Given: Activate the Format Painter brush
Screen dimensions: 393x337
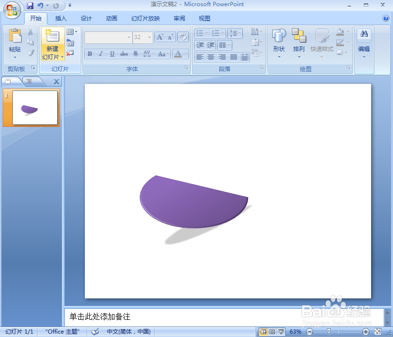Looking at the screenshot, I should pos(31,53).
